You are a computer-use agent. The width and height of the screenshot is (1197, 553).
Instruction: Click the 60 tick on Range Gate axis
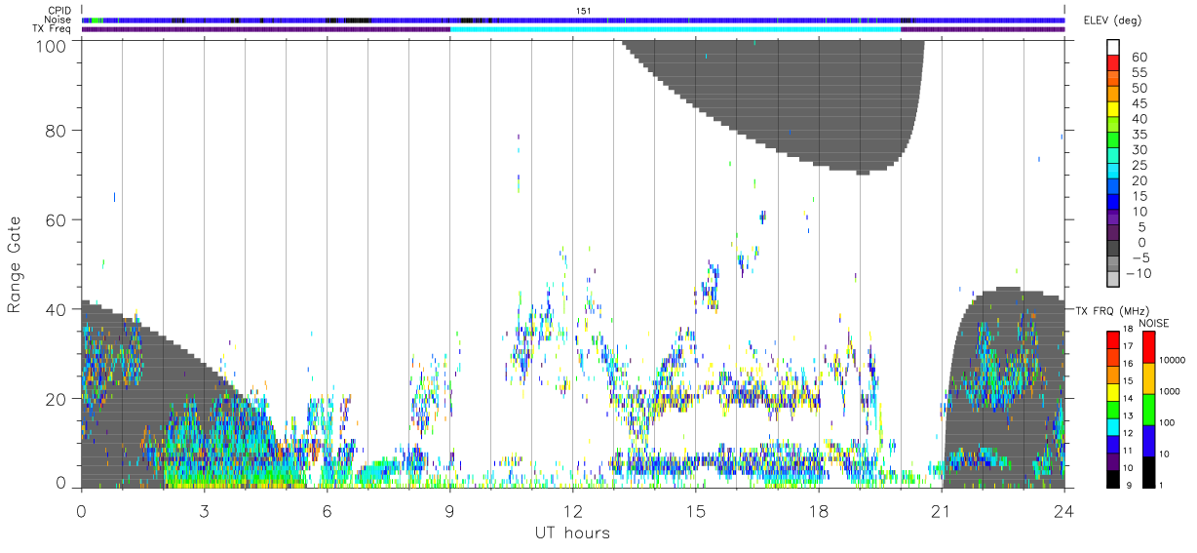pos(58,219)
